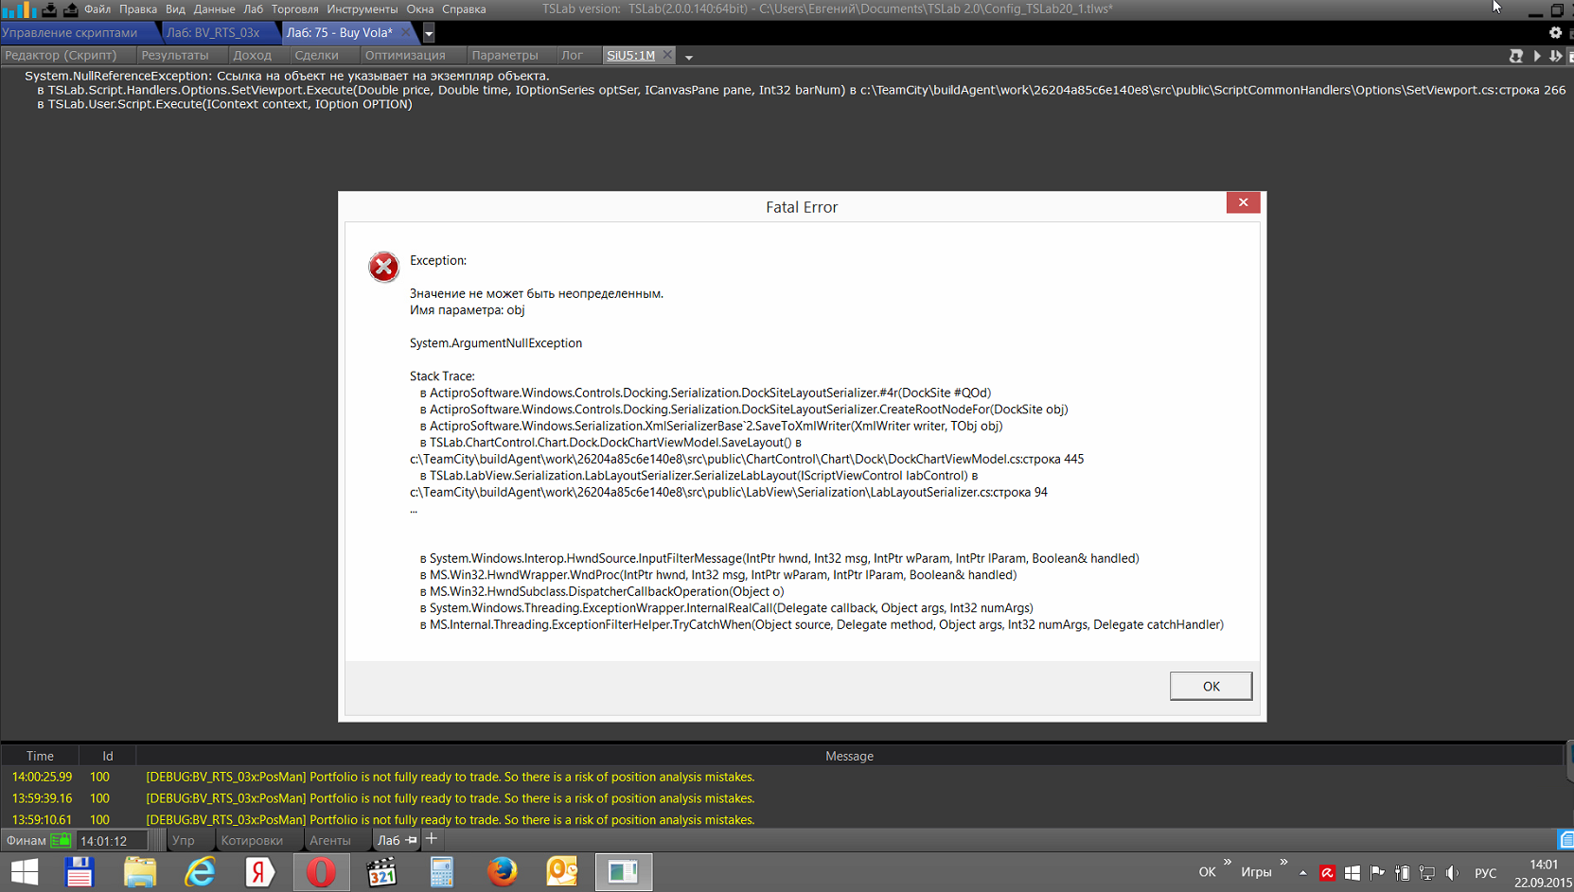Open the Лаб menu
The width and height of the screenshot is (1574, 892).
[254, 9]
